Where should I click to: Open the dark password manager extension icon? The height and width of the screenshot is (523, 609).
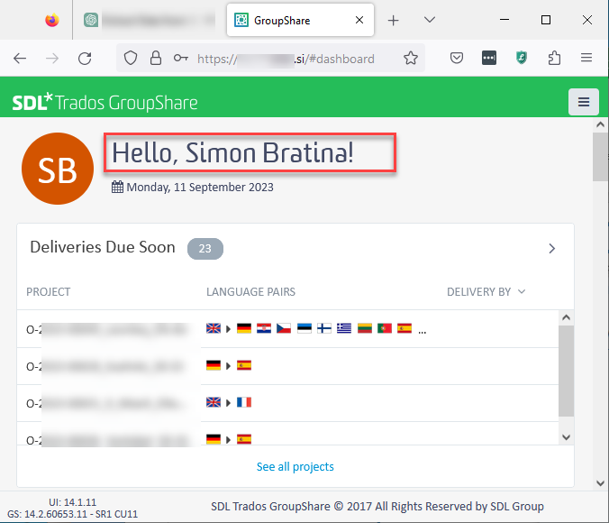tap(489, 58)
